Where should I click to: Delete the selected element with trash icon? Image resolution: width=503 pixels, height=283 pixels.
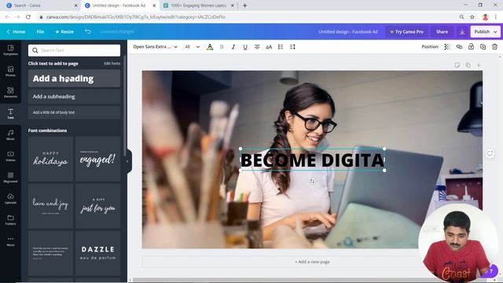coord(494,47)
